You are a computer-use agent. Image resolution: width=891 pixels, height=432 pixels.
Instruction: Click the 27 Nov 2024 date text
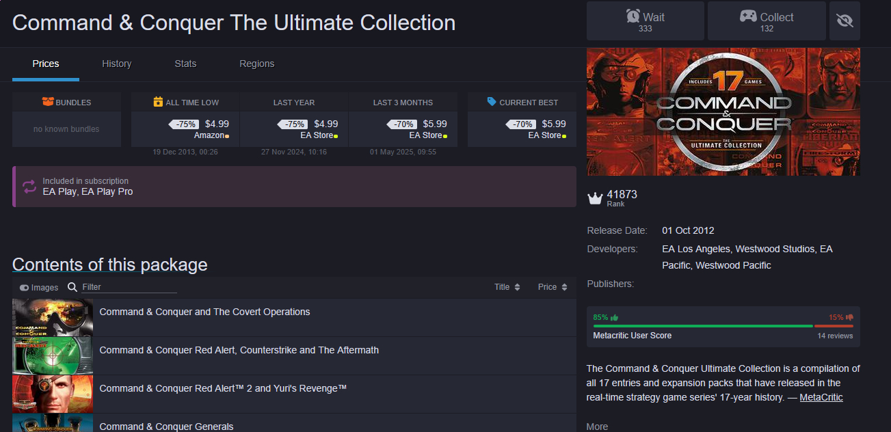[294, 152]
